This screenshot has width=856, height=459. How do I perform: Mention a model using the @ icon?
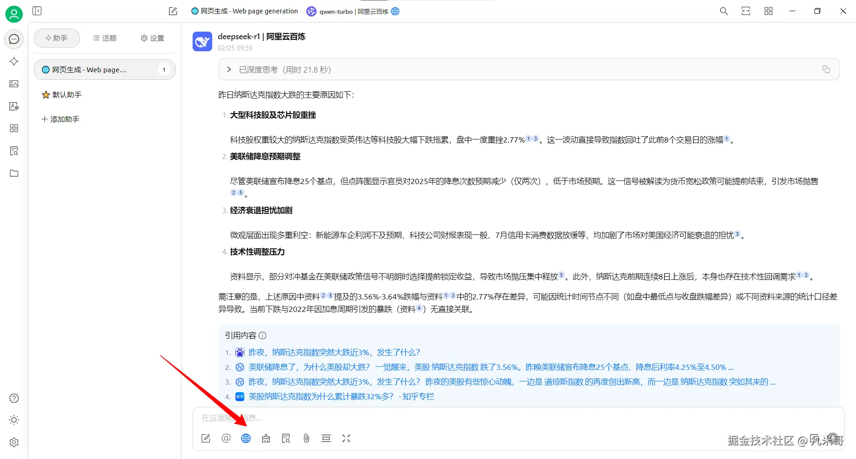coord(226,439)
